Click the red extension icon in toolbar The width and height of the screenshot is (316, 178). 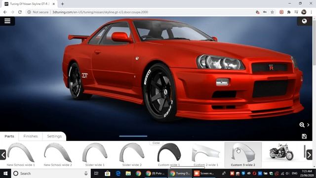click(281, 12)
